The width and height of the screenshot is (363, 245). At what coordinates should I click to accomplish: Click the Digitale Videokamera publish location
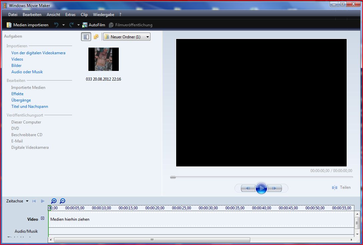pyautogui.click(x=30, y=147)
